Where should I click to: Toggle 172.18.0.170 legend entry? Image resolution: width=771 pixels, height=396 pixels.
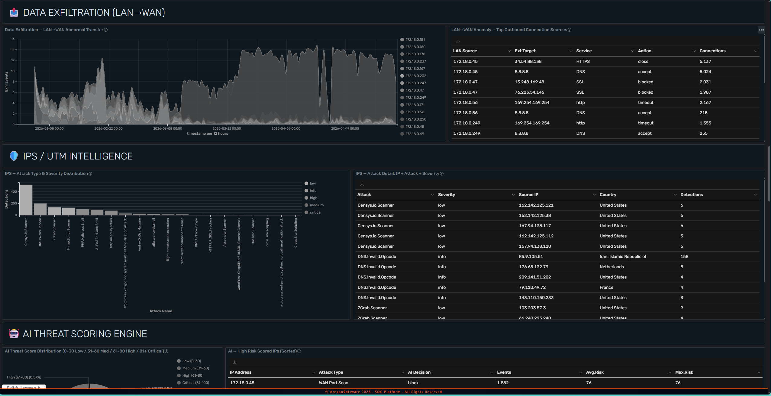click(413, 54)
